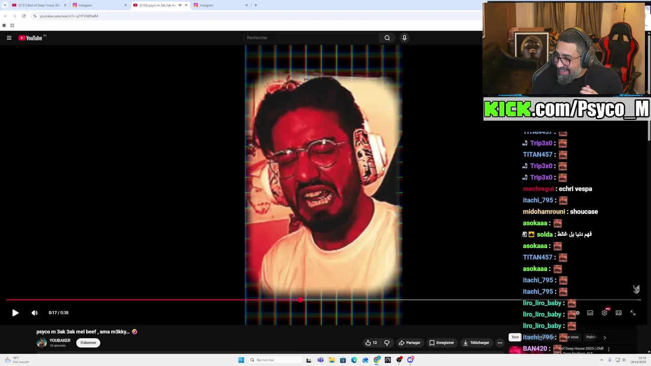Open the YouTube hamburger guide menu
Image resolution: width=651 pixels, height=366 pixels.
9,38
